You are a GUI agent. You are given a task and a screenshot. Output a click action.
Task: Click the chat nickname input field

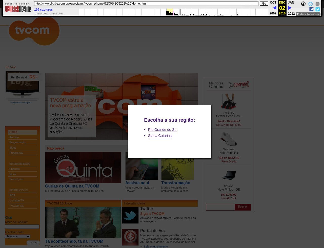pos(22,227)
